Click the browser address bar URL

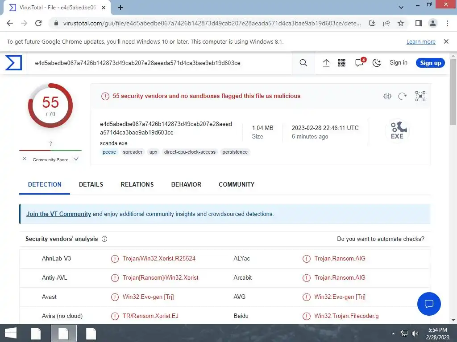coord(212,23)
